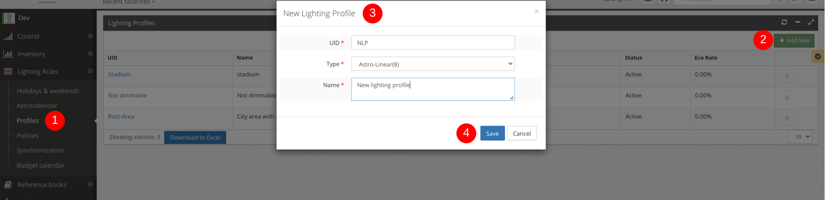The image size is (825, 200).
Task: Open the Type dropdown Astro-Linear(8)
Action: point(433,64)
